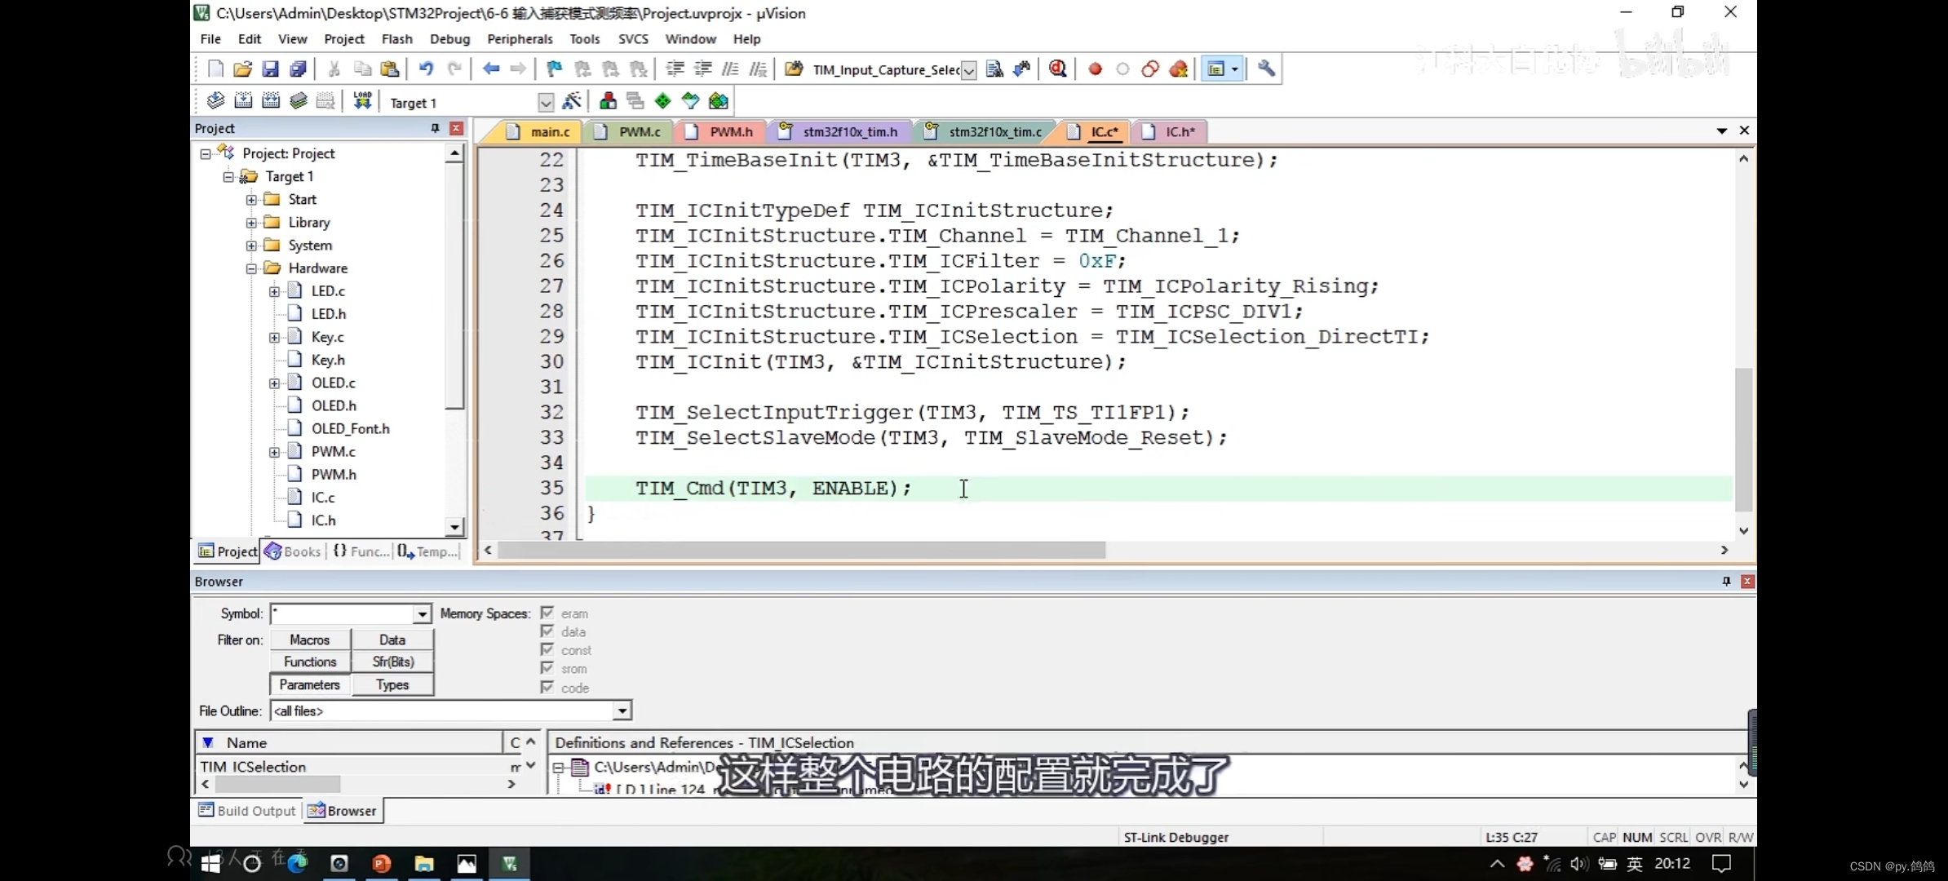Toggle the Data filter button
Viewport: 1948px width, 881px height.
tap(392, 640)
